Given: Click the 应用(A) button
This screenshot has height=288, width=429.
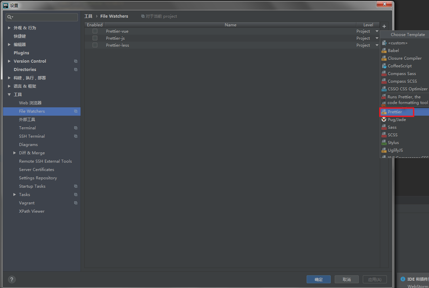Looking at the screenshot, I should tap(374, 279).
